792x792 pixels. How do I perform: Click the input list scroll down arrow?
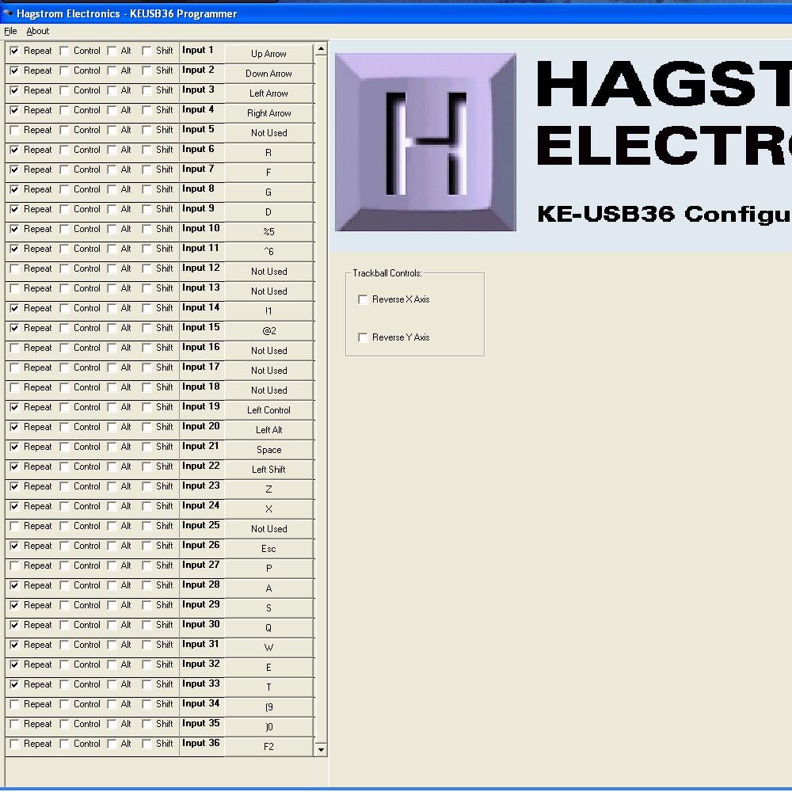[321, 750]
